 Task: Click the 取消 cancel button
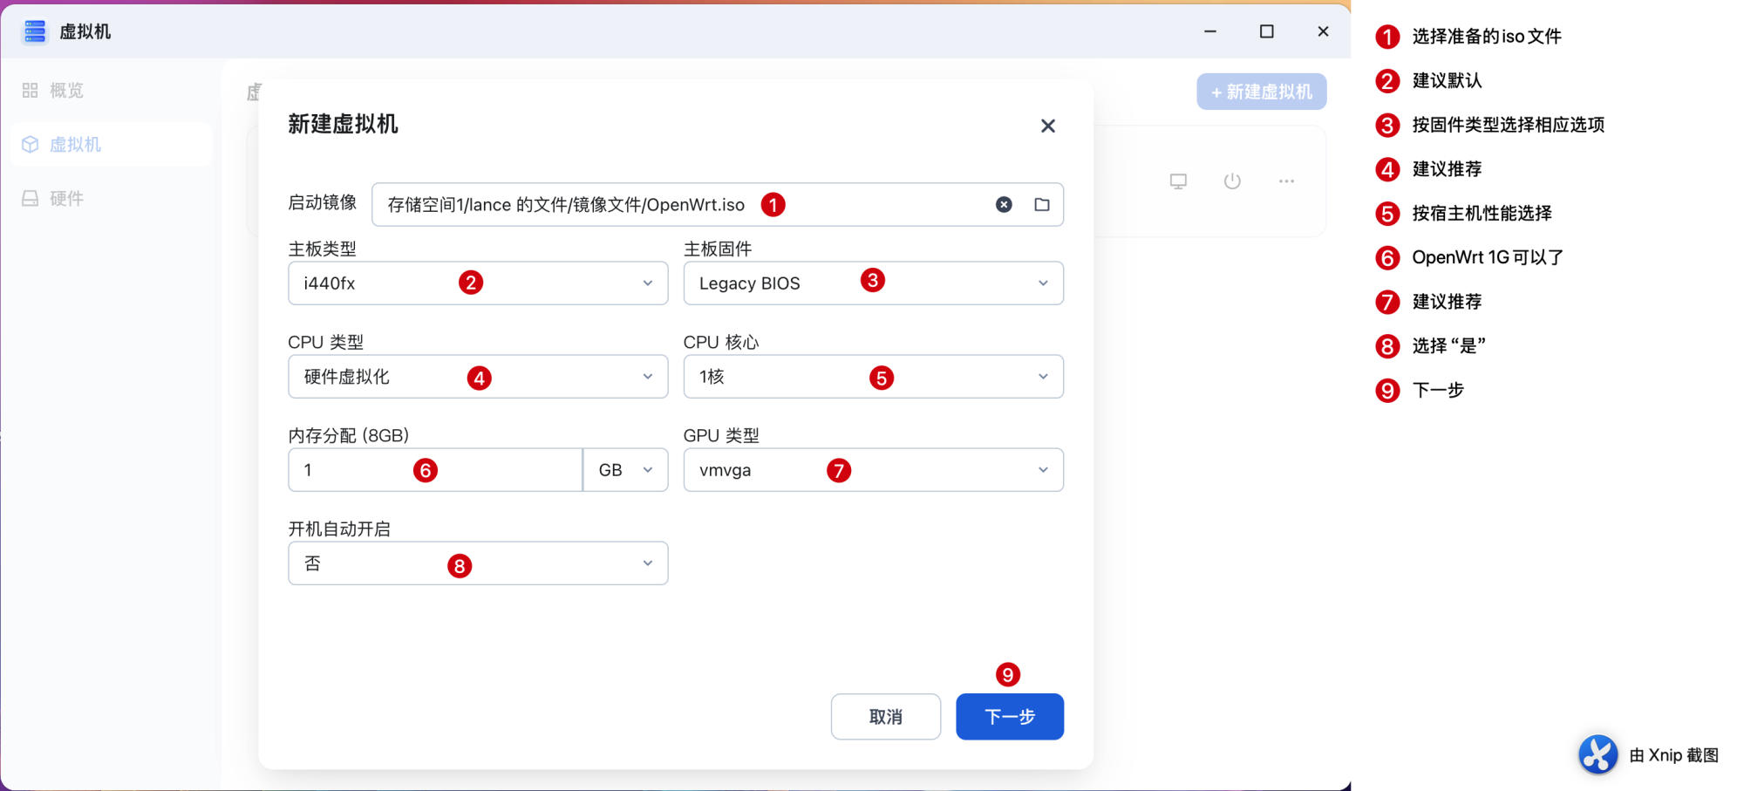coord(885,717)
